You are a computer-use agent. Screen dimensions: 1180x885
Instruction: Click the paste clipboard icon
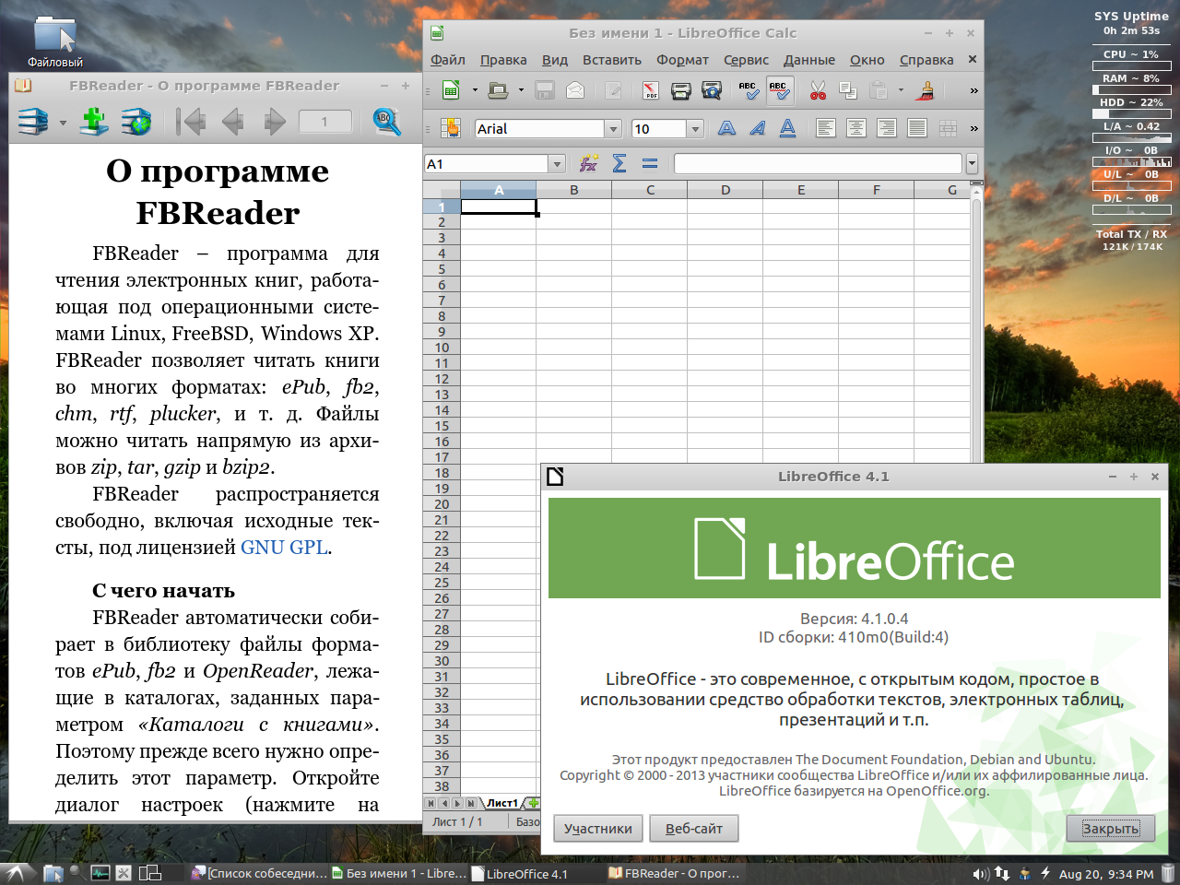[879, 90]
